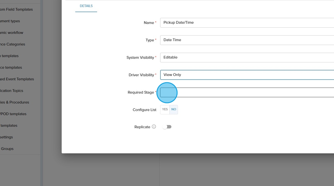This screenshot has height=186, width=334.
Task: Open Policies & Procedures sidebar item
Action: [x=14, y=102]
